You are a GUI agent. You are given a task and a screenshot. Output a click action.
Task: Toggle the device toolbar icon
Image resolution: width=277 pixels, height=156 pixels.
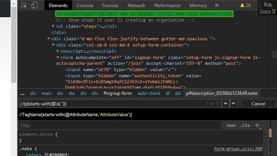coord(35,5)
